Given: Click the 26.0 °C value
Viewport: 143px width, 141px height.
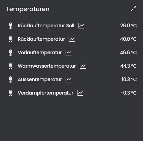Looking at the screenshot, I should [129, 26].
